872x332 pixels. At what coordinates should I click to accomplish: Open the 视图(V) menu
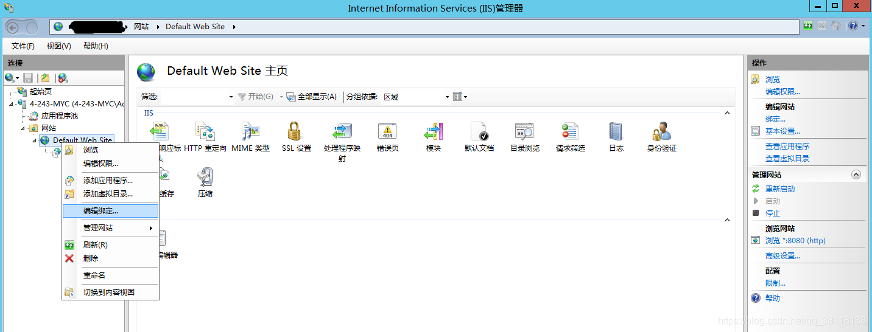coord(59,46)
